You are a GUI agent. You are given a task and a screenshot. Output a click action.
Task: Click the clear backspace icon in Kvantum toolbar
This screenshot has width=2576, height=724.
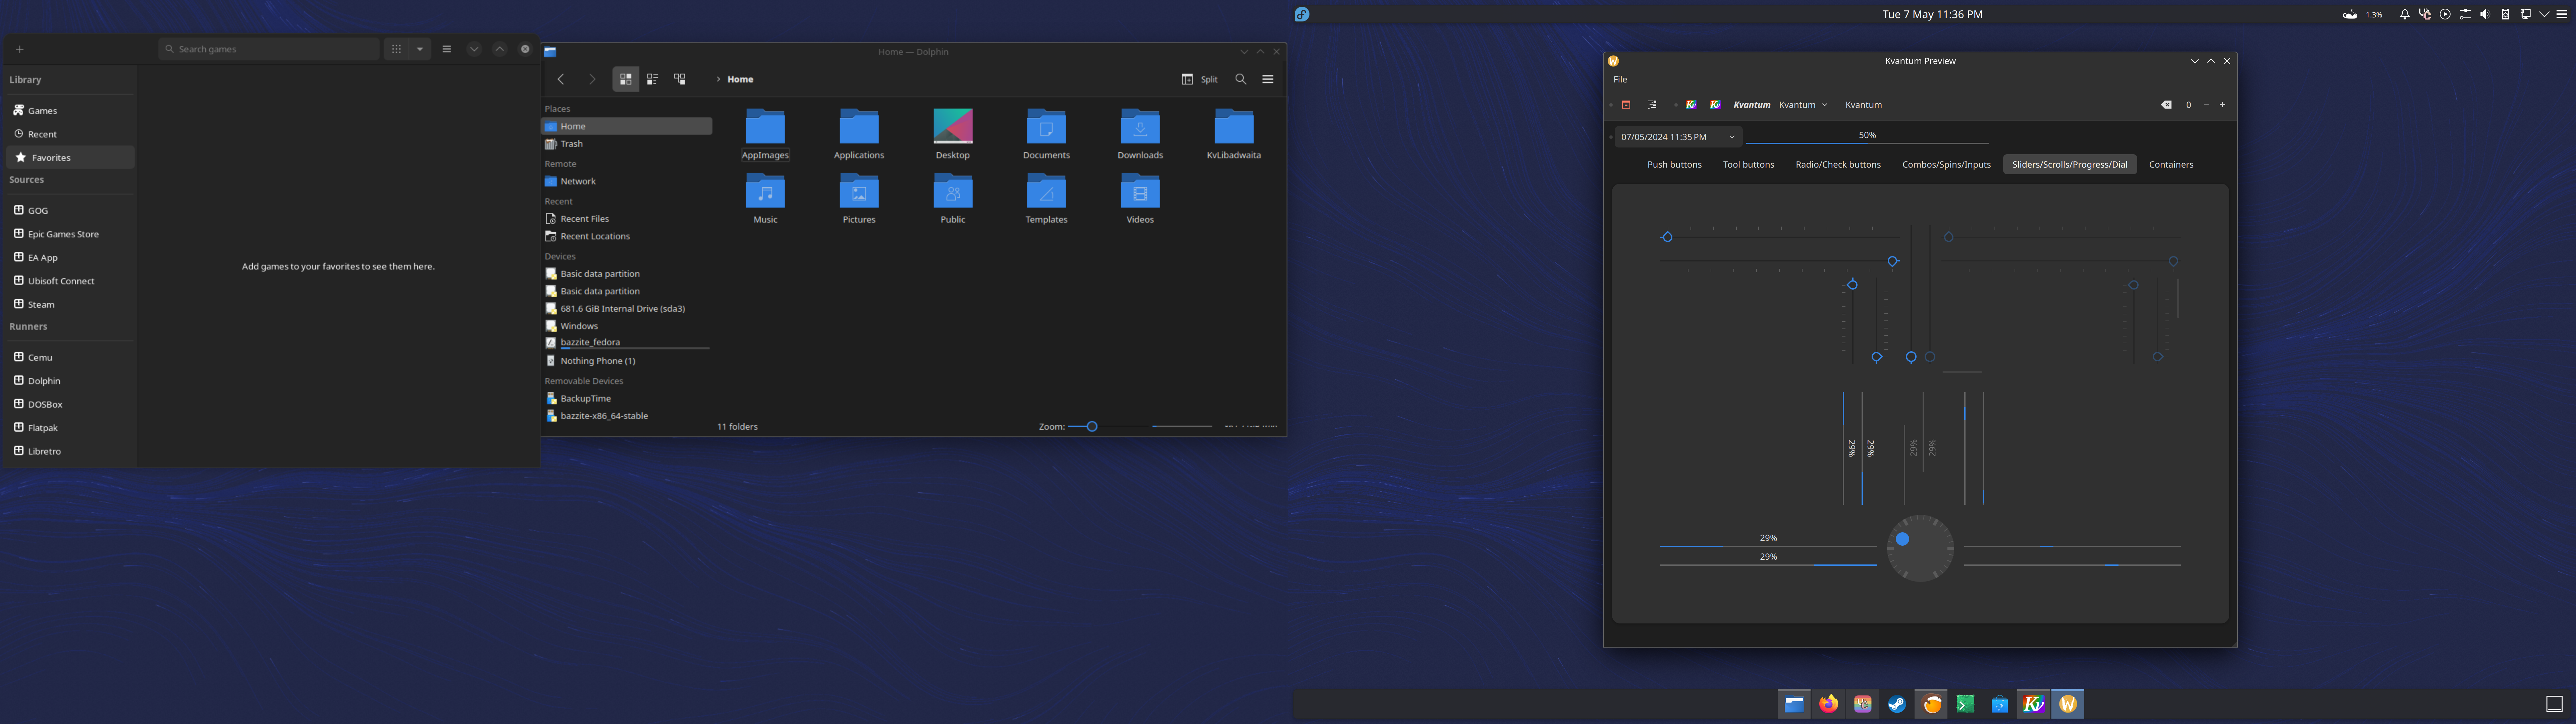2166,105
